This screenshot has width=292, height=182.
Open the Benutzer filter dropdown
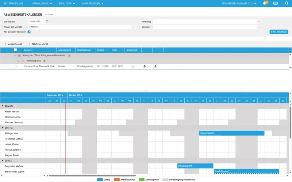click(x=259, y=27)
